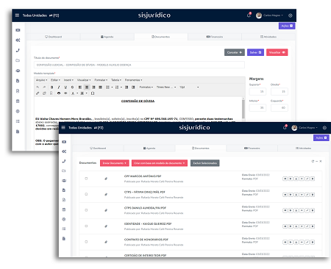
Task: Switch to Dashboard tab in front window
Action: tap(98, 148)
